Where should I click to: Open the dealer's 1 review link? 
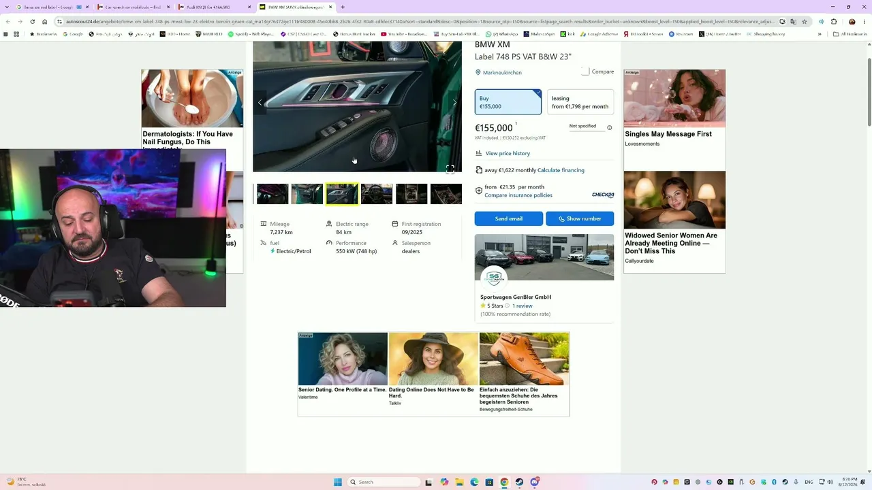(523, 306)
